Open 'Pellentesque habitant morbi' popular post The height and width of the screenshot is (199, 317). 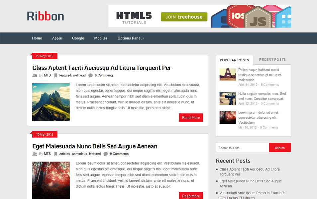pos(260,75)
